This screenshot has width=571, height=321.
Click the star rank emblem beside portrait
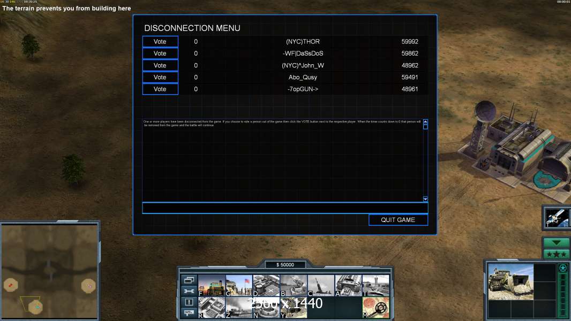pos(563,268)
